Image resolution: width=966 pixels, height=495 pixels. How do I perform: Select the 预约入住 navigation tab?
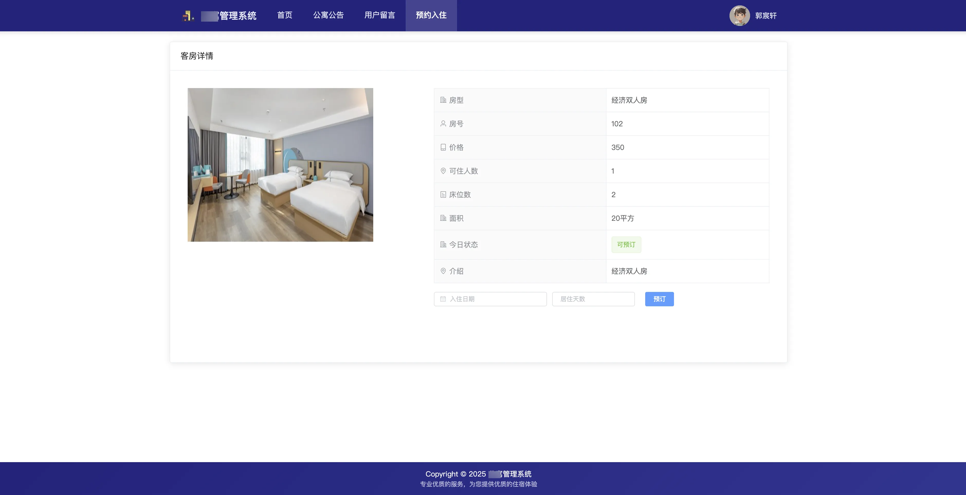[x=431, y=15]
